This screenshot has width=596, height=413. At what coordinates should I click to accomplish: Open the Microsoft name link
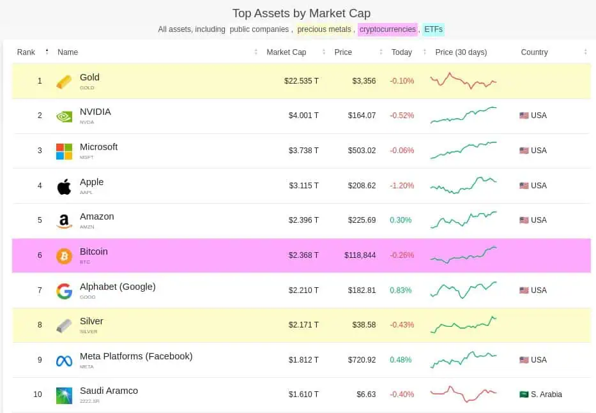coord(98,147)
